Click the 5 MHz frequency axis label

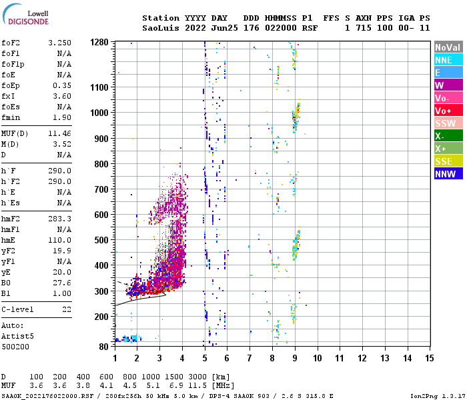pyautogui.click(x=205, y=358)
